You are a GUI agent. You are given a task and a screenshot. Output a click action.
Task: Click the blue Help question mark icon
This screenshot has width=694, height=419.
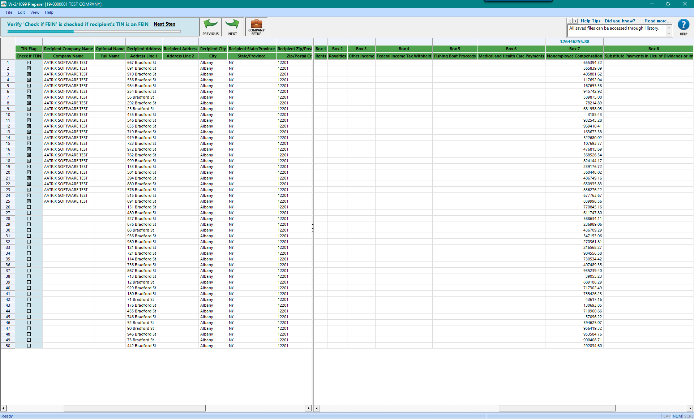pyautogui.click(x=683, y=25)
